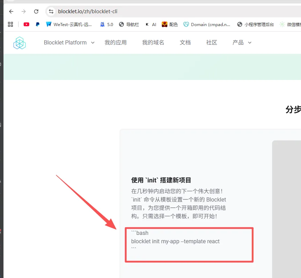Open the 微信 bookmark at bar's edge
This screenshot has height=278, width=301.
tap(290, 24)
